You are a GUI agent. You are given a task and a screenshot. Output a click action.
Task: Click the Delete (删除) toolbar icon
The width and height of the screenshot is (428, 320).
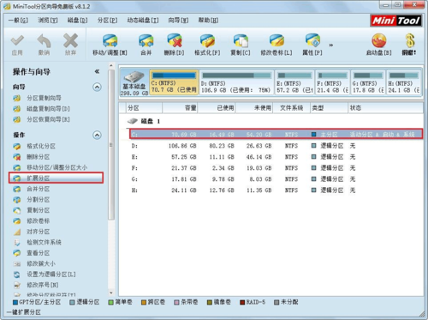tap(174, 41)
